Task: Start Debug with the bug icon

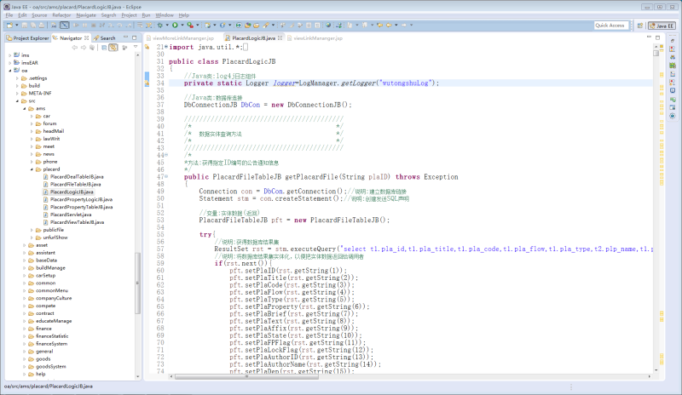Action: [x=160, y=26]
